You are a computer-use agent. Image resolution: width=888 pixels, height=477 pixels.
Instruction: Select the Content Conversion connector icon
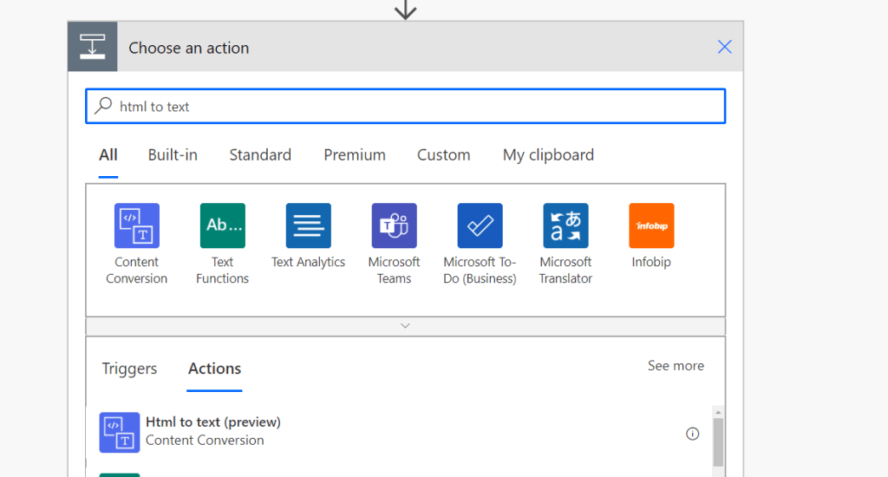(136, 225)
